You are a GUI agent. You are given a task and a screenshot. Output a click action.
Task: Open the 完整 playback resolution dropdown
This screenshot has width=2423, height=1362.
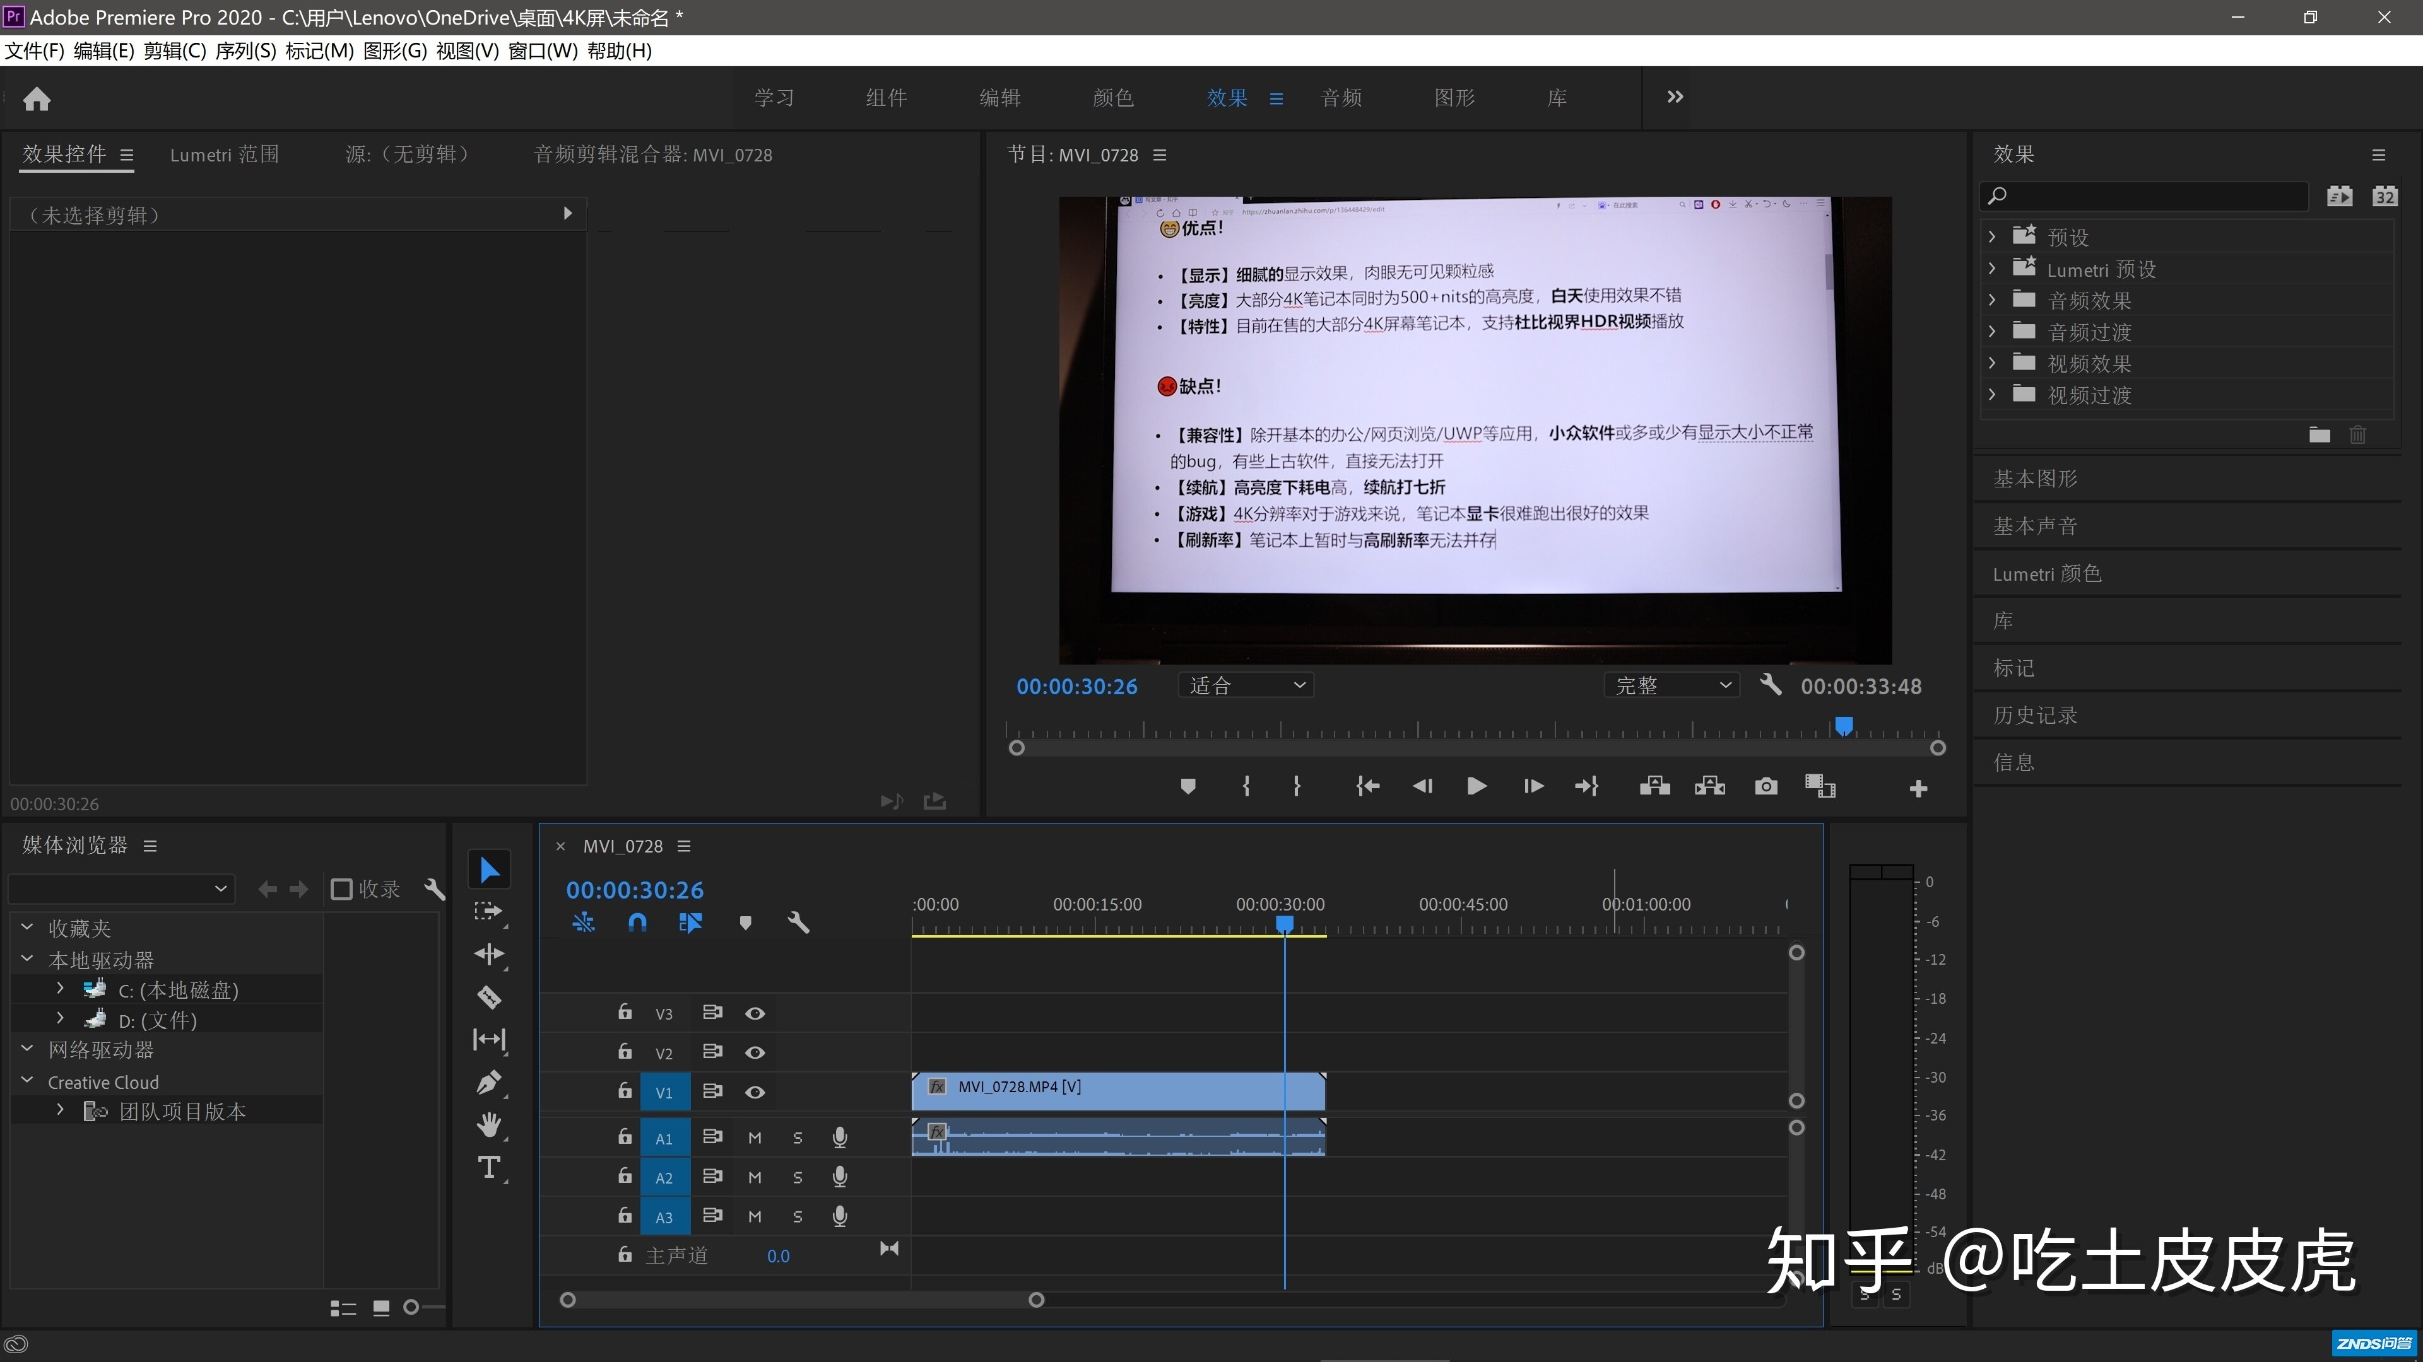(x=1671, y=685)
